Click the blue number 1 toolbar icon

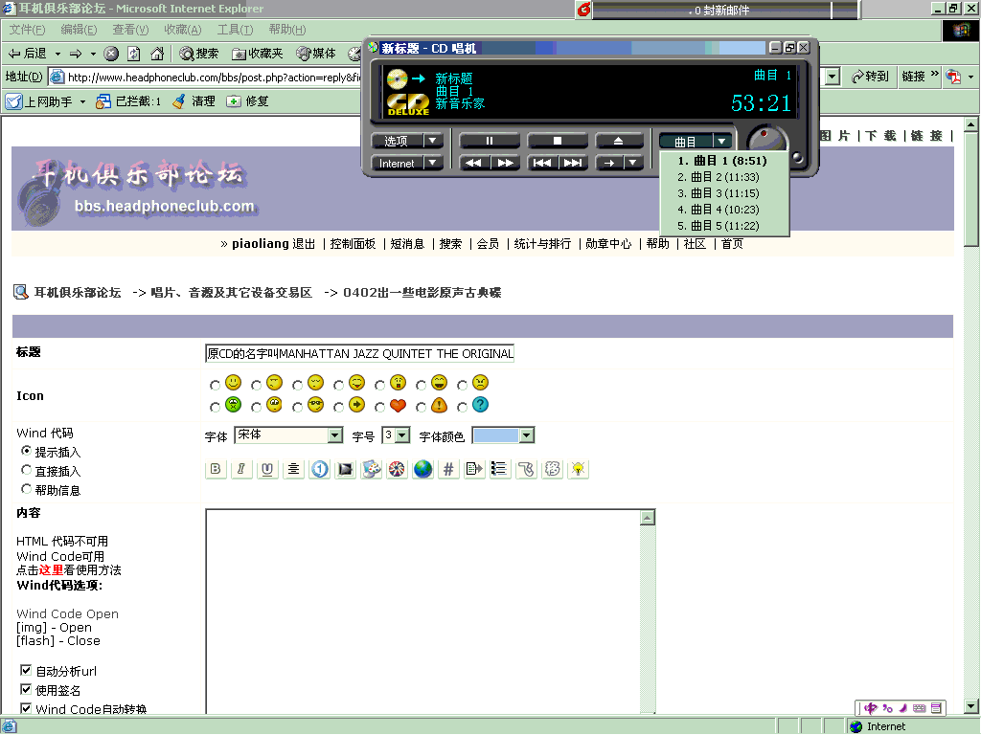pos(320,469)
